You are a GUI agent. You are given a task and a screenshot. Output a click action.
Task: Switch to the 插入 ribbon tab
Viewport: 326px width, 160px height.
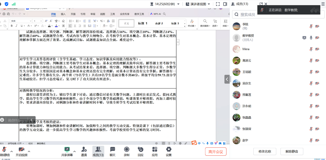tap(63, 14)
